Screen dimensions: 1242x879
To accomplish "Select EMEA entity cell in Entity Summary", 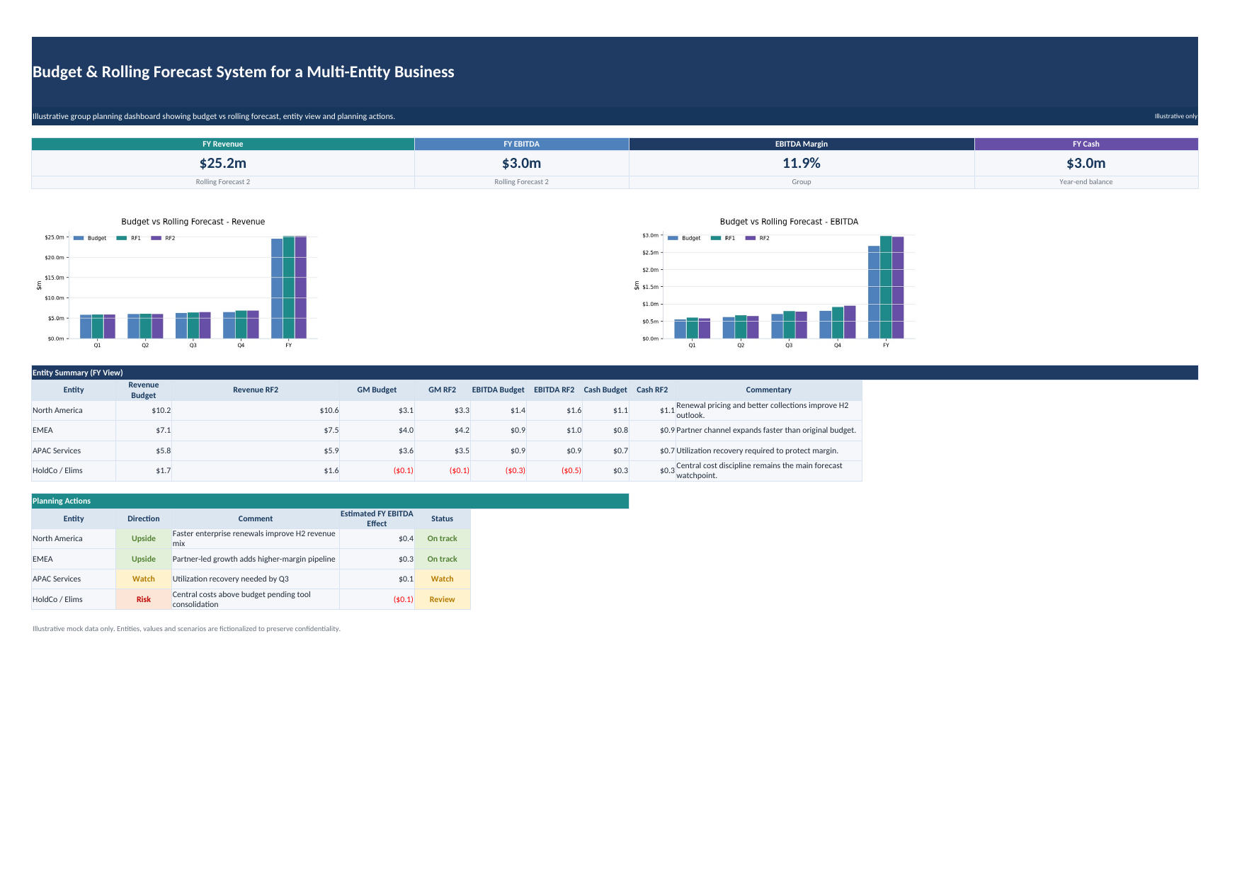I will pos(74,431).
